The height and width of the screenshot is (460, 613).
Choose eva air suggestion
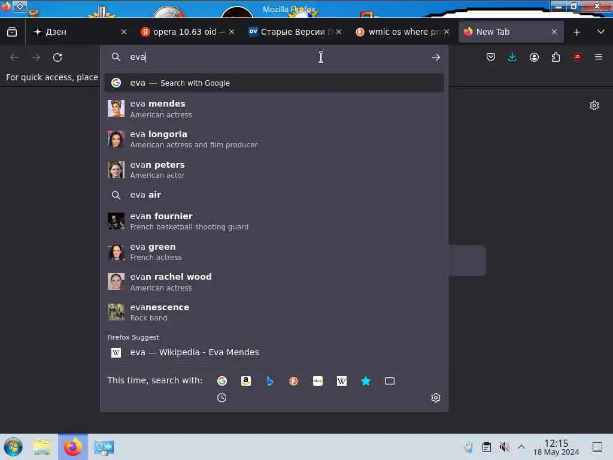coord(274,195)
